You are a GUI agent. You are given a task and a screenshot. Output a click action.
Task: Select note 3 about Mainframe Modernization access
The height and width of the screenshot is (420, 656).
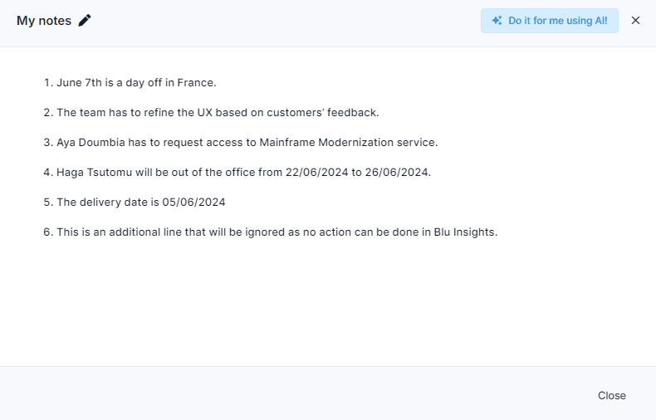point(241,143)
